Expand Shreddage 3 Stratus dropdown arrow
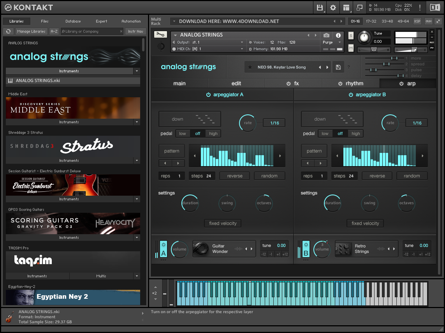 point(137,161)
